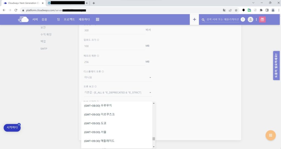The image size is (281, 149).
Task: Select (GMT+09:30) 애들레이드 timezone
Action: tap(117, 141)
